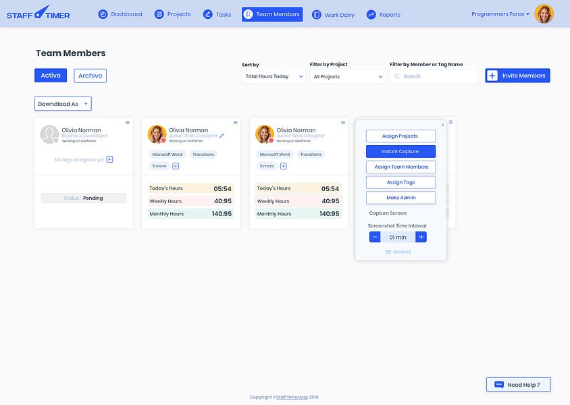
Task: Show Active team members
Action: (51, 76)
